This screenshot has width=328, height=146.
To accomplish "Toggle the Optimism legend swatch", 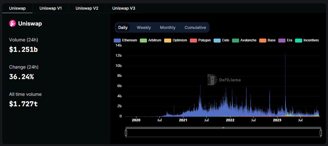I will coord(168,41).
